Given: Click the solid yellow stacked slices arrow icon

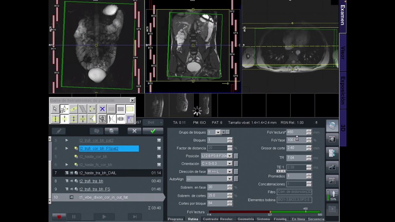Looking at the screenshot, I should (x=55, y=119).
